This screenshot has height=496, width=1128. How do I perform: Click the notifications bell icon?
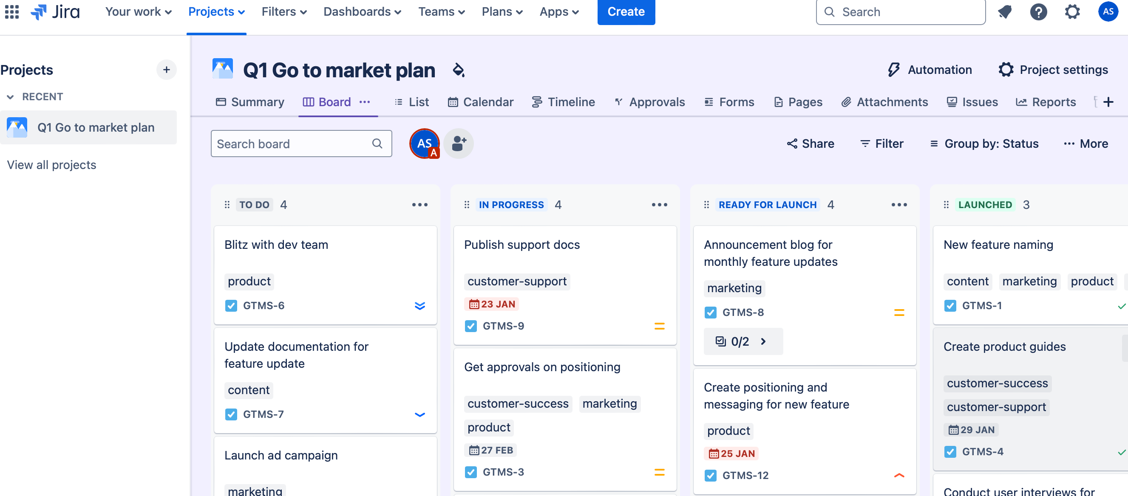(x=1004, y=11)
